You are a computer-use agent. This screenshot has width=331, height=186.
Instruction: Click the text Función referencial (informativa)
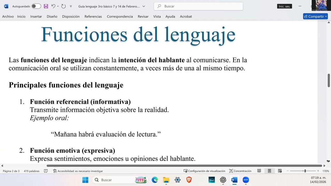(80, 102)
